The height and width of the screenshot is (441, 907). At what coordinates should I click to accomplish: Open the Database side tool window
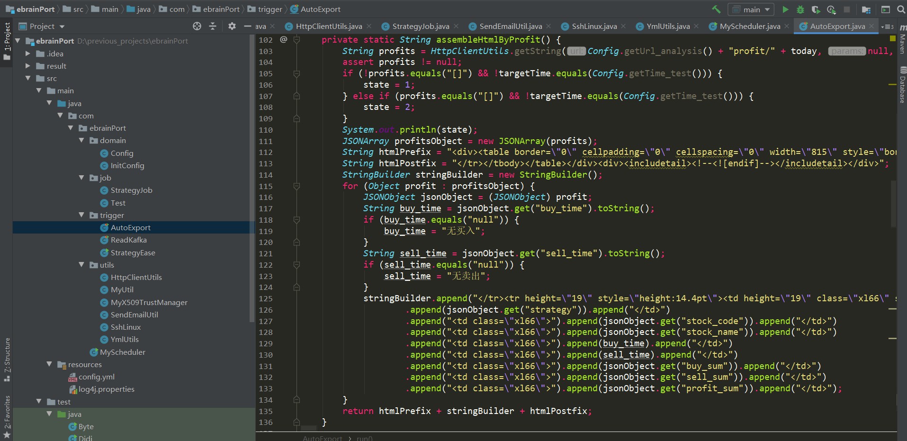[x=902, y=85]
